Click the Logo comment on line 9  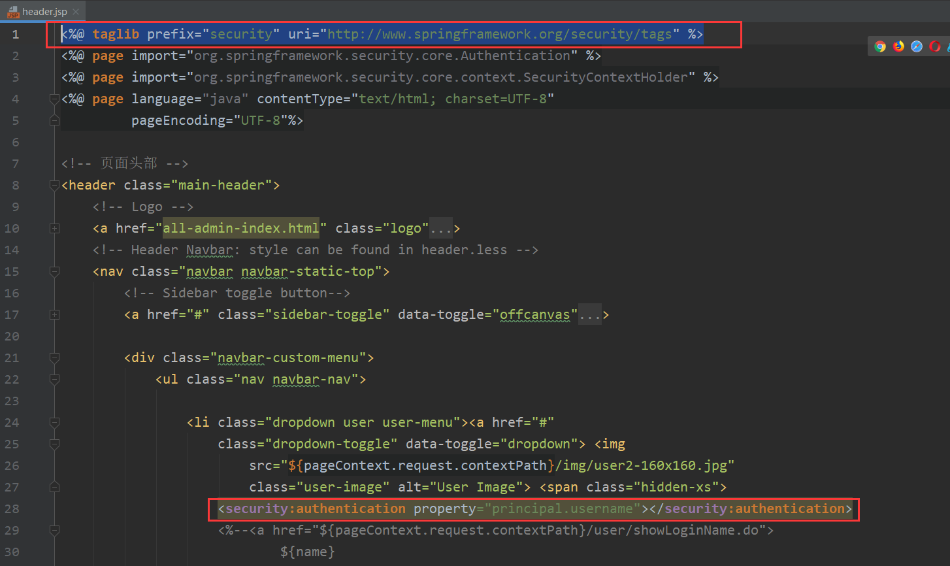click(143, 207)
